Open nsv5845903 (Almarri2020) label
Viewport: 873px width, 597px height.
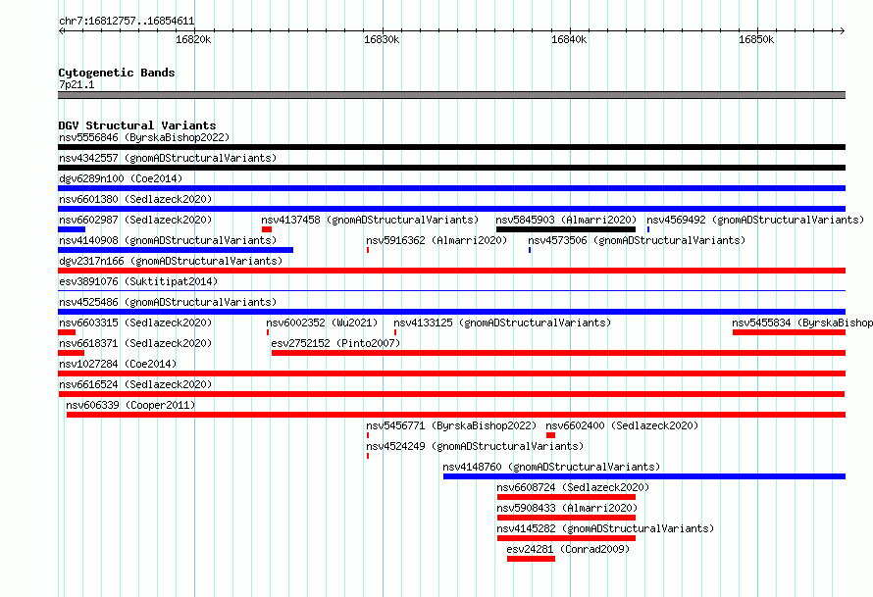566,220
